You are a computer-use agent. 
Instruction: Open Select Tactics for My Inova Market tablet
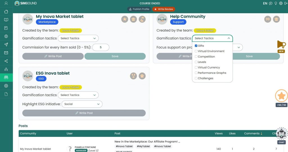point(78,38)
